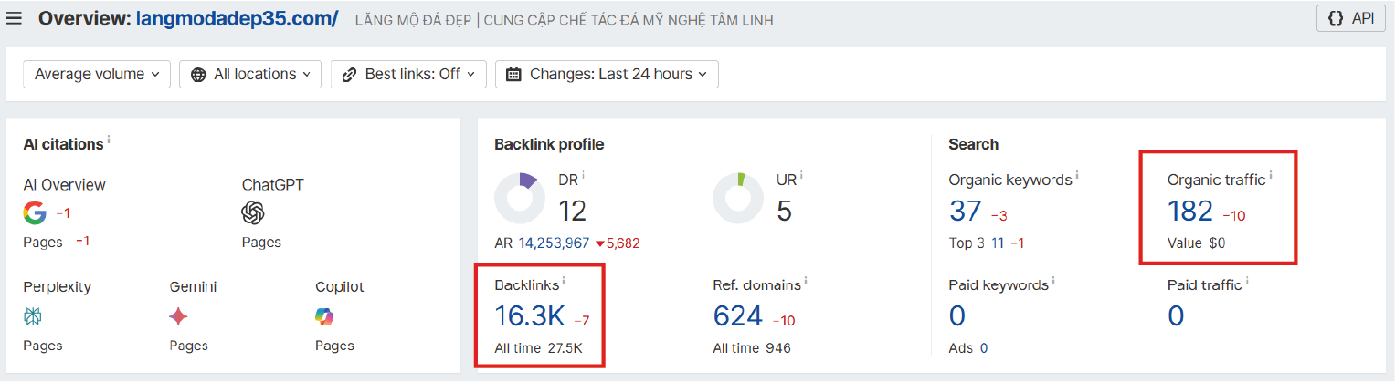1395x382 pixels.
Task: Click the All time 946 domains text
Action: pos(752,348)
